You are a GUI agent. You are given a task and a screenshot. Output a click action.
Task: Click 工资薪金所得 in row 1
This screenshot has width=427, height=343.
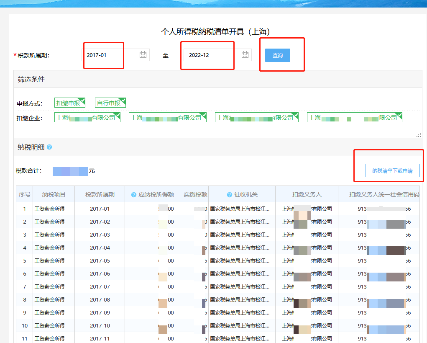(x=50, y=209)
